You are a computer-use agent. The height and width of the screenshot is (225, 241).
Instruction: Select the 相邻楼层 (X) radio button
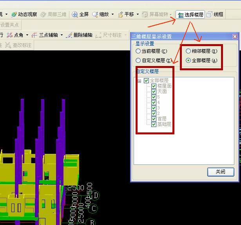point(188,51)
